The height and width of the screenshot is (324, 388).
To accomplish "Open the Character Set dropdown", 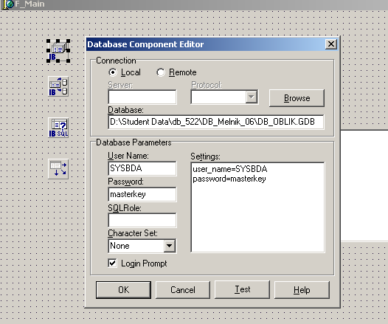I will click(170, 246).
